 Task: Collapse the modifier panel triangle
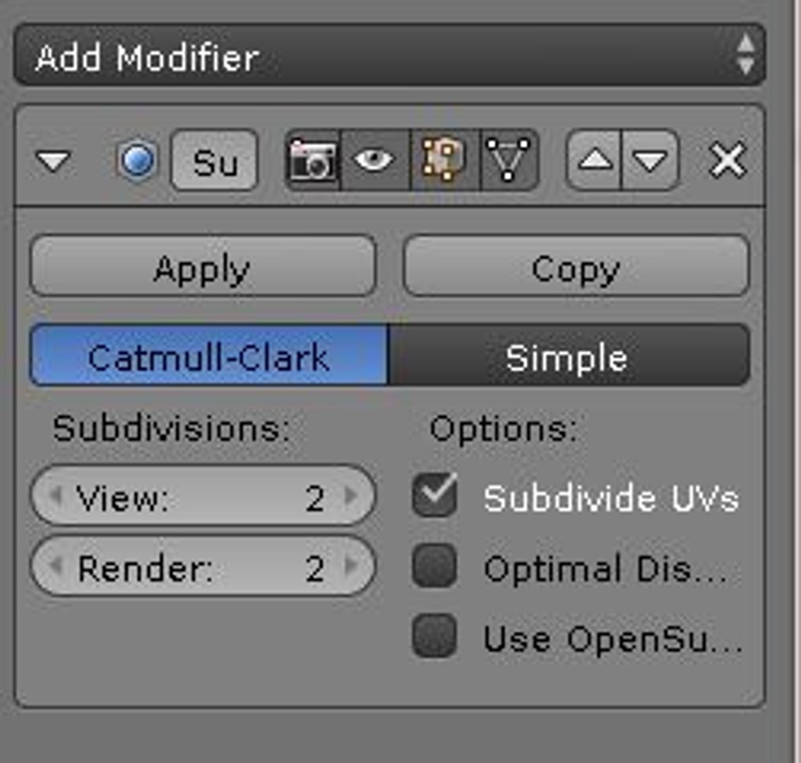[x=53, y=162]
